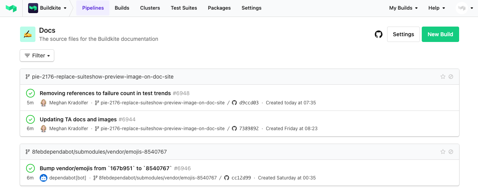Click the Buildkite logo icon
This screenshot has width=478, height=191.
(11, 8)
